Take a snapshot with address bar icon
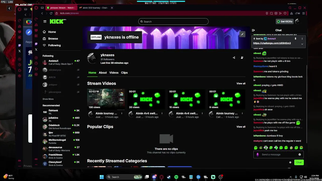The height and width of the screenshot is (181, 322). point(271,13)
